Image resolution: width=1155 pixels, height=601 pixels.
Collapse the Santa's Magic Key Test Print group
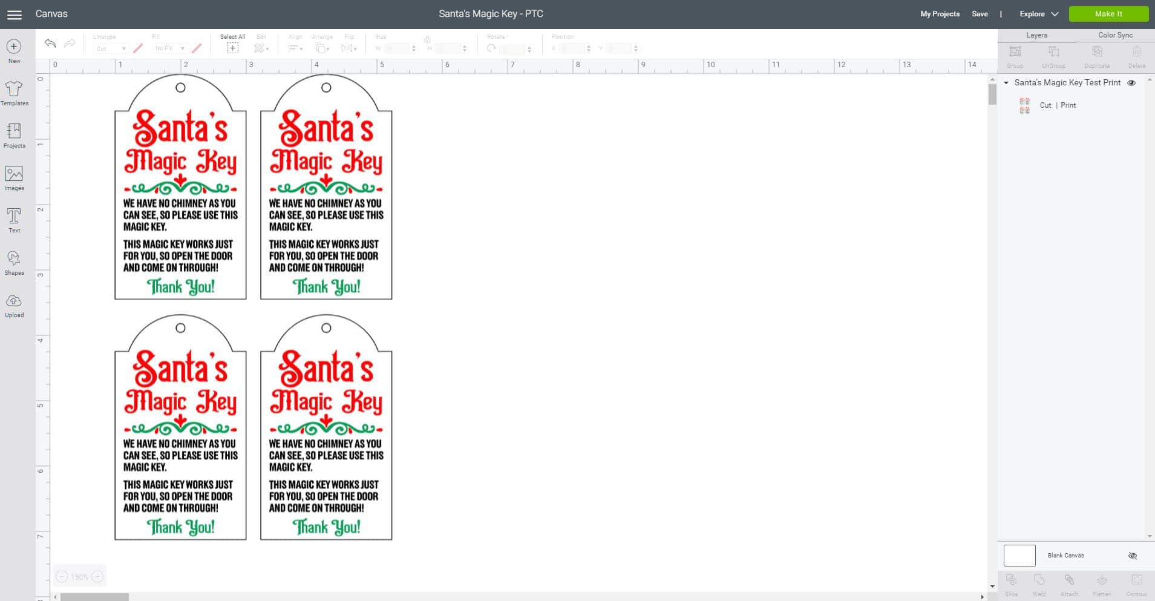[x=1006, y=83]
